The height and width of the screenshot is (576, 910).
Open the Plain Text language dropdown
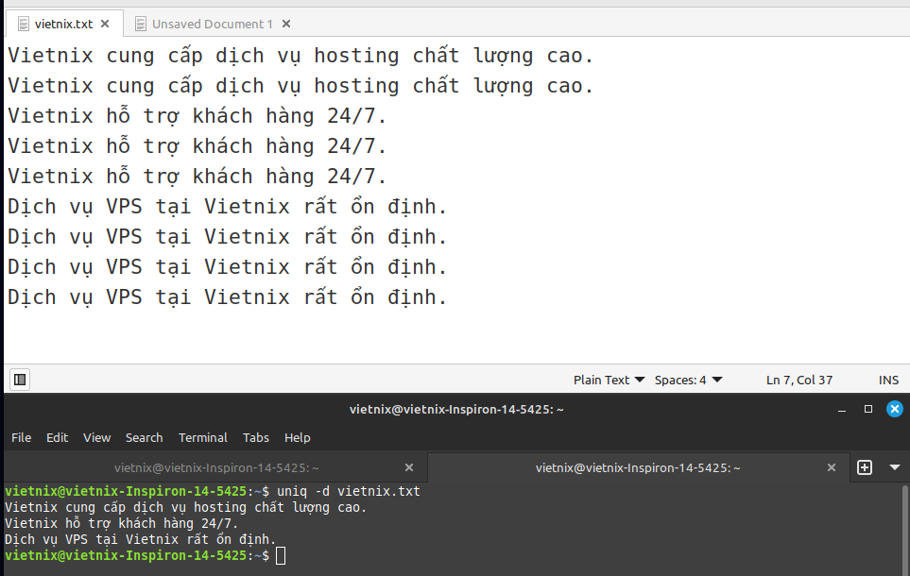(x=609, y=380)
